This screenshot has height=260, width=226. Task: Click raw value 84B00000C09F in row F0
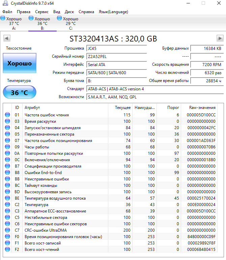point(201,237)
